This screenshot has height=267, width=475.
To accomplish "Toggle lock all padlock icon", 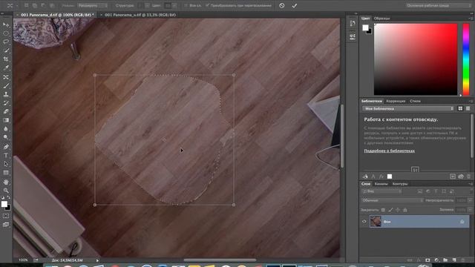I will tap(405, 210).
